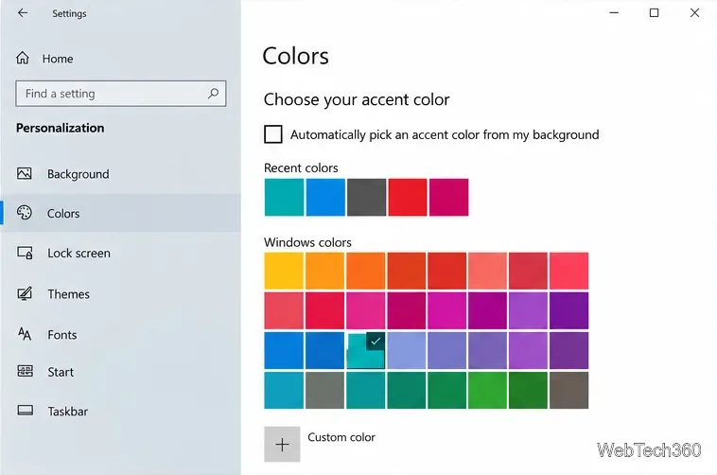Image resolution: width=717 pixels, height=475 pixels.
Task: Open the Themes settings page
Action: tap(120, 293)
